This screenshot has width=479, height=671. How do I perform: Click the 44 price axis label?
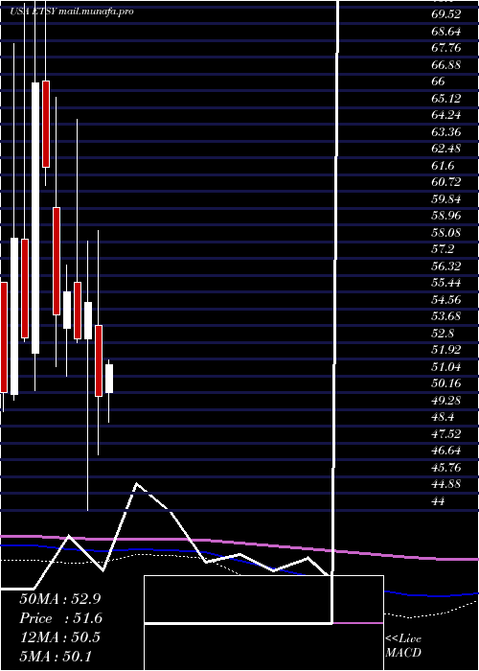[x=439, y=500]
